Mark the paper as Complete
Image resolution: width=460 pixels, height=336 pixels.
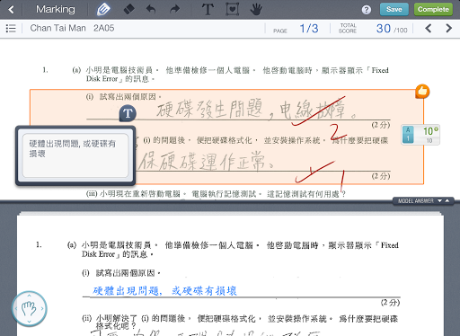(433, 10)
